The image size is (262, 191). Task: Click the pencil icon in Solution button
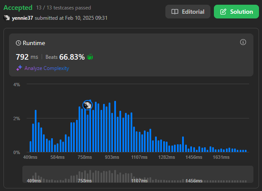pyautogui.click(x=223, y=12)
